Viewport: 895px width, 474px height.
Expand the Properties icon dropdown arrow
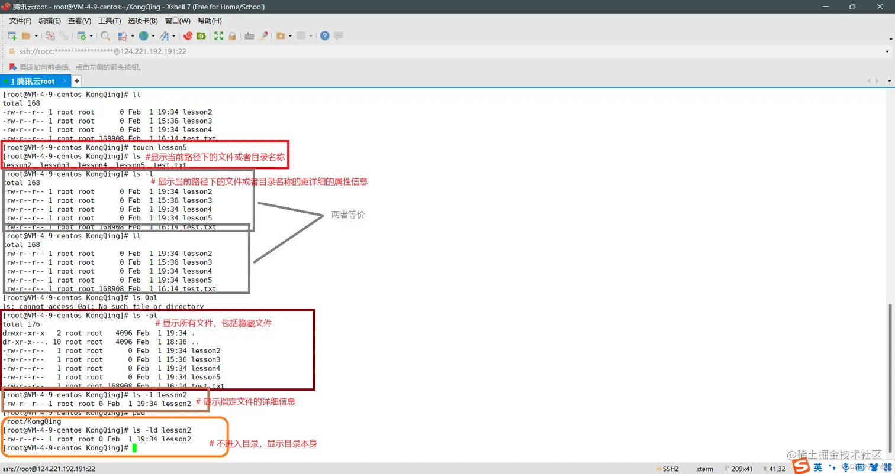pyautogui.click(x=91, y=36)
